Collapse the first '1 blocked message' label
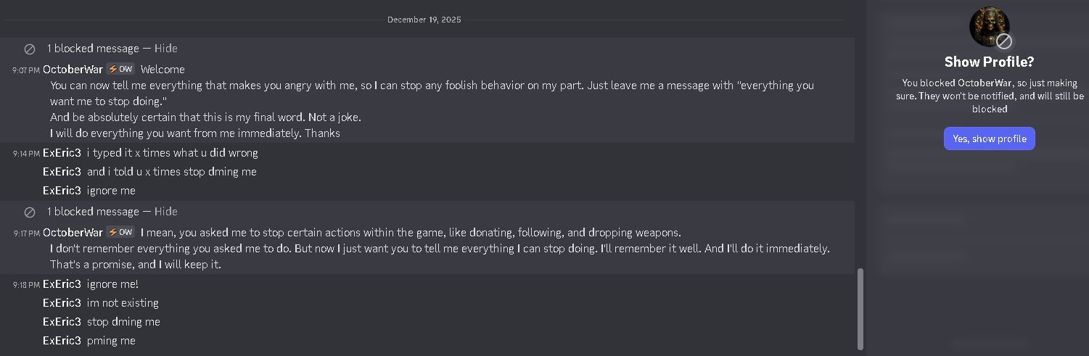The height and width of the screenshot is (356, 1089). click(93, 49)
